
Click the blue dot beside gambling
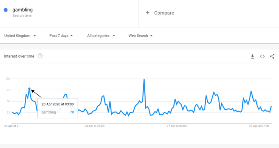(6, 10)
